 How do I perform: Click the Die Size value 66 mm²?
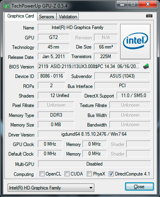(x=106, y=47)
